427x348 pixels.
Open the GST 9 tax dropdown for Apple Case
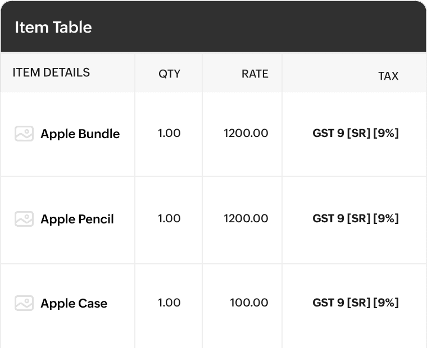355,303
